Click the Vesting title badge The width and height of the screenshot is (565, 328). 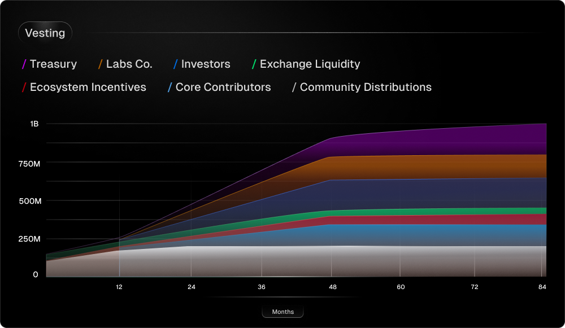coord(45,33)
